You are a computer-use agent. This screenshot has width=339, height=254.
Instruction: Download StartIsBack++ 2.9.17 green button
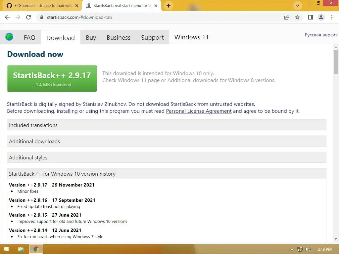(52, 78)
